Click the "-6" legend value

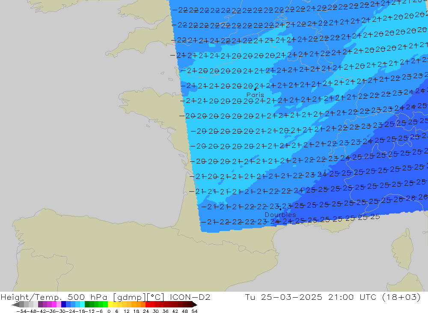(99, 311)
